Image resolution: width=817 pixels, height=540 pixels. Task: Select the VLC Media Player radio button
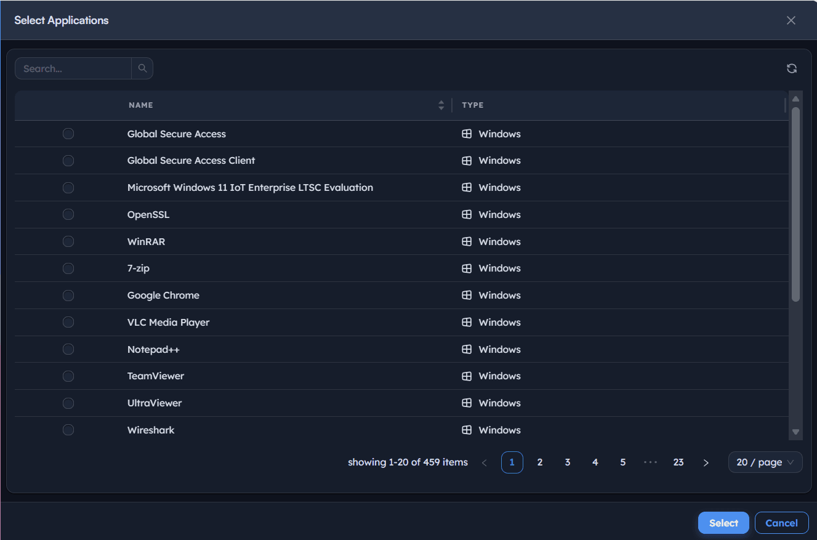click(x=68, y=322)
